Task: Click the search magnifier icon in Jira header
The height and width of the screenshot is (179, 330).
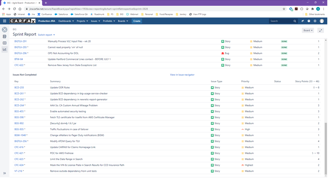Action: (295, 21)
